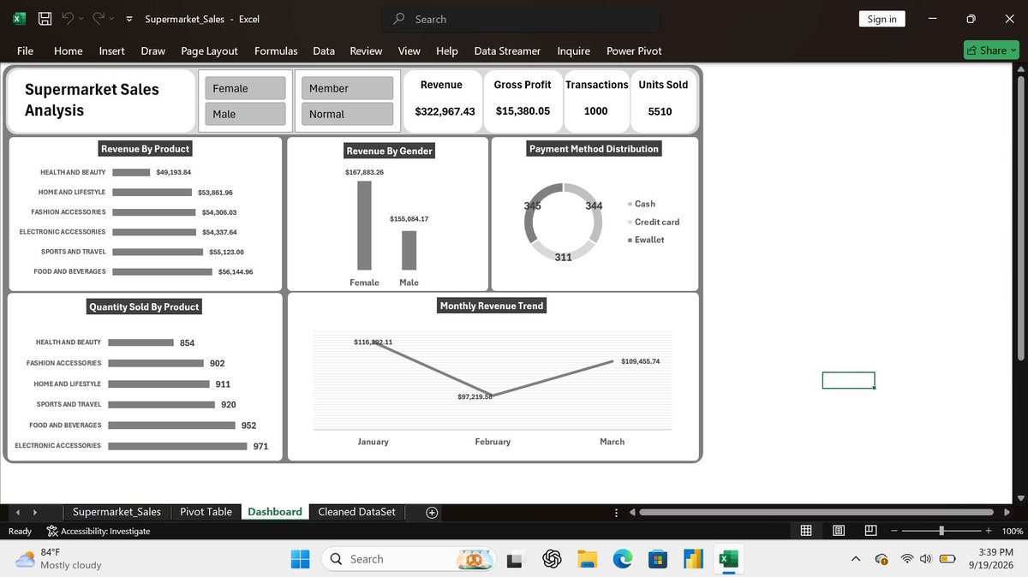Click the Sign in button
The width and height of the screenshot is (1028, 577).
(x=882, y=19)
